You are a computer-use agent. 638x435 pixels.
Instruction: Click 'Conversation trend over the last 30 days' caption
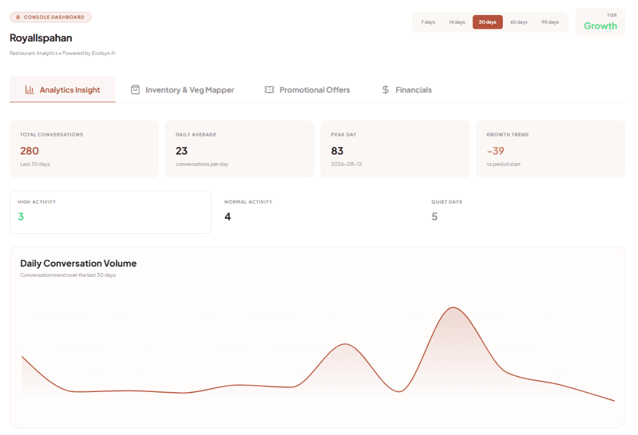coord(68,275)
